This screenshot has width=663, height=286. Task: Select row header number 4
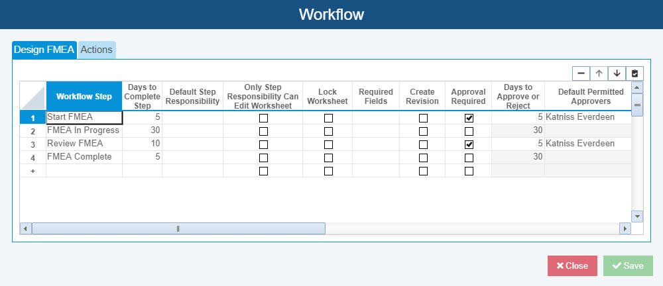point(33,158)
